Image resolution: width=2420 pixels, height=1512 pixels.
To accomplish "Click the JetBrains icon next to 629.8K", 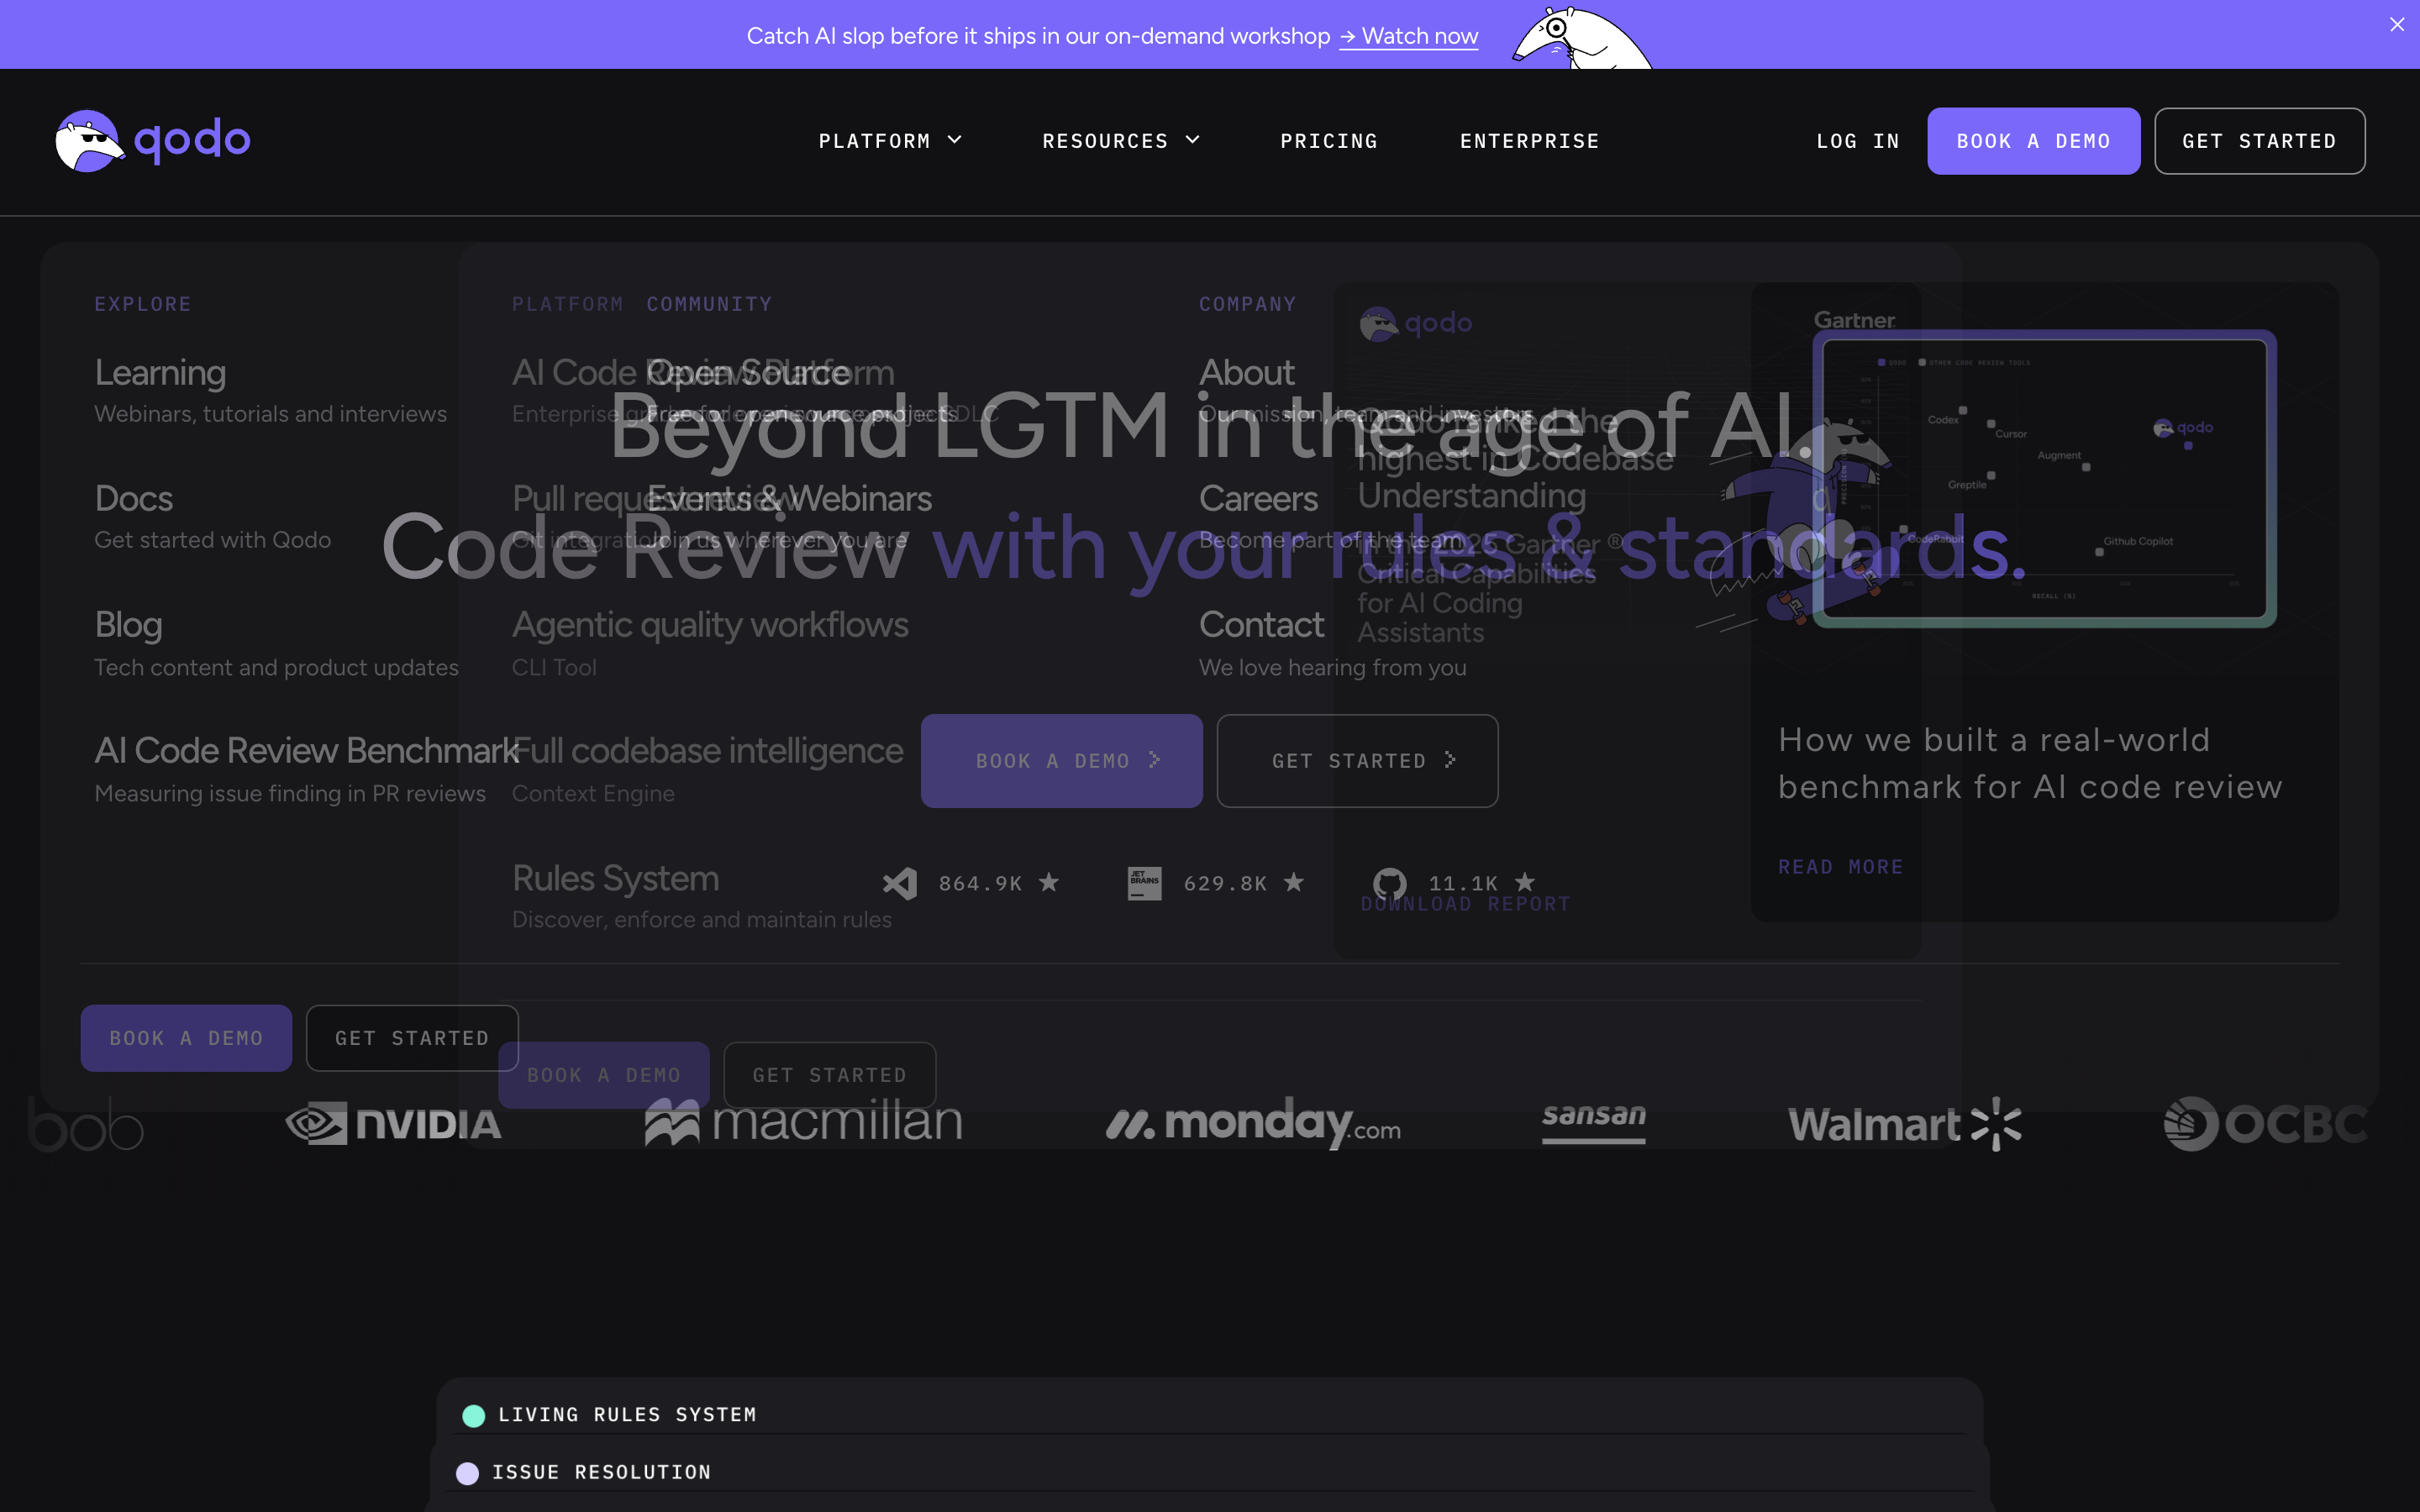I will [x=1145, y=883].
